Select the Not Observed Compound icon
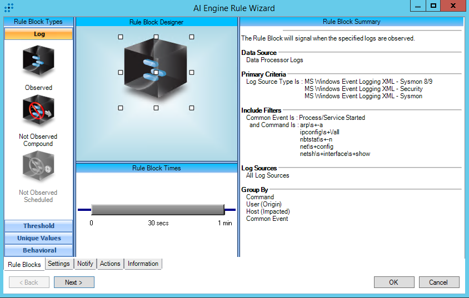469x298 pixels. (38, 111)
